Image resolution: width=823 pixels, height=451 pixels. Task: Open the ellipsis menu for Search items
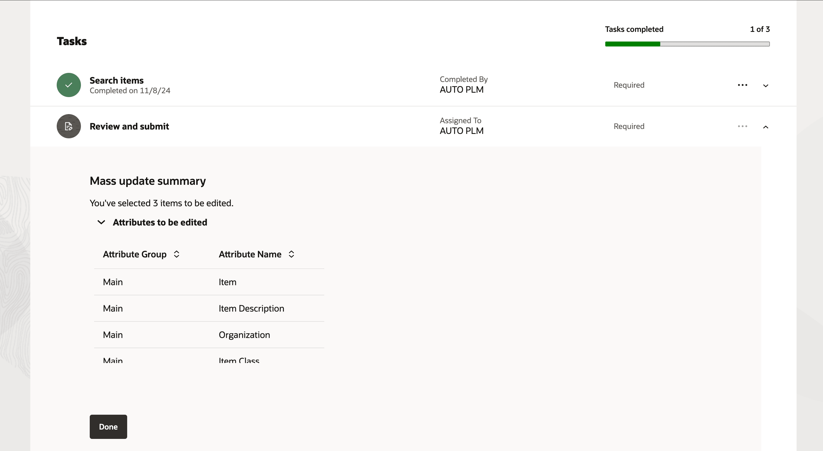[x=743, y=85]
